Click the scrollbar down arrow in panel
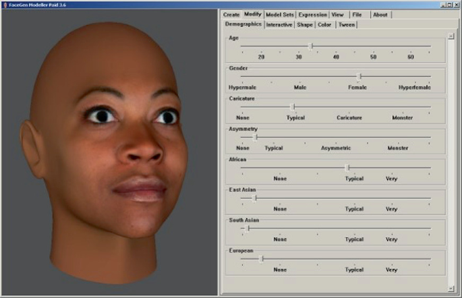462x298 pixels. (x=451, y=288)
